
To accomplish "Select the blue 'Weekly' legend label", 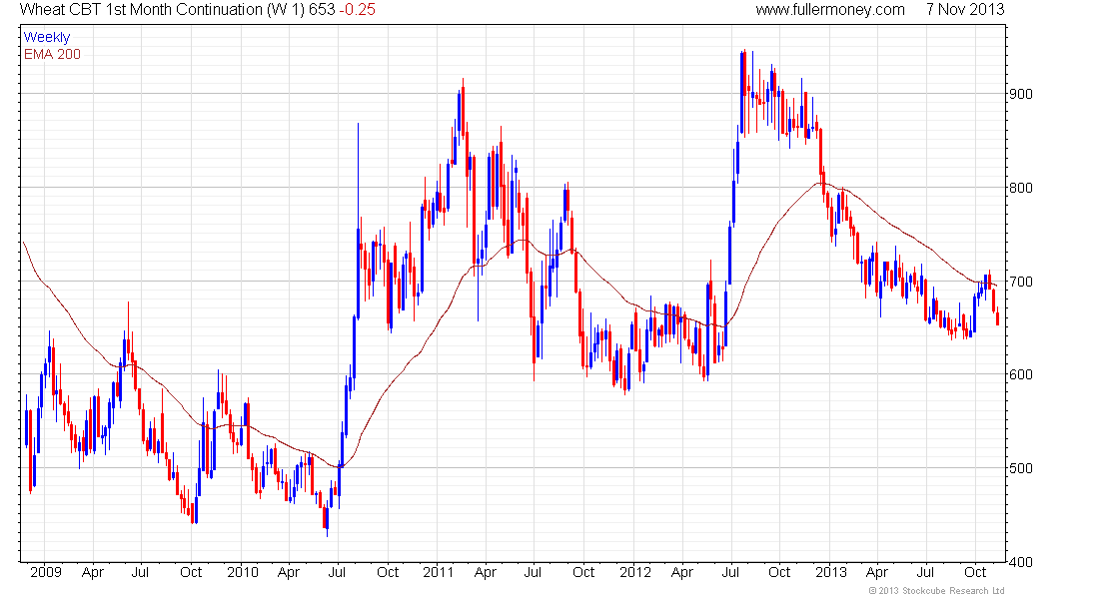I will [47, 37].
